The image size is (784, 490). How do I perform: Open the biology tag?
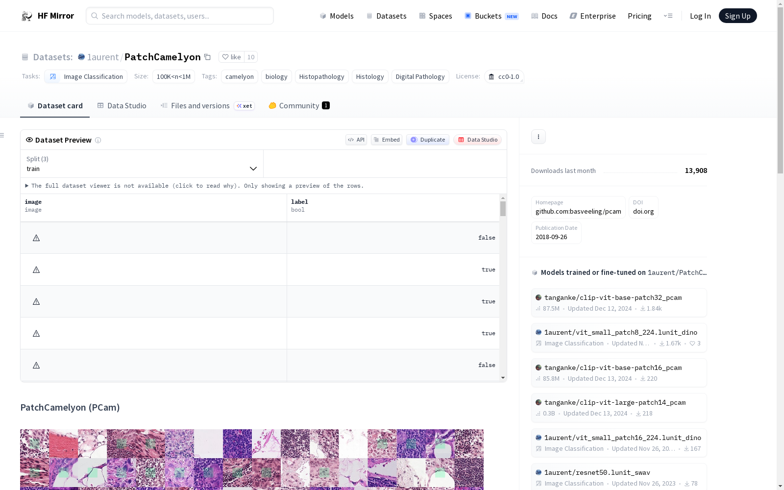click(x=276, y=76)
